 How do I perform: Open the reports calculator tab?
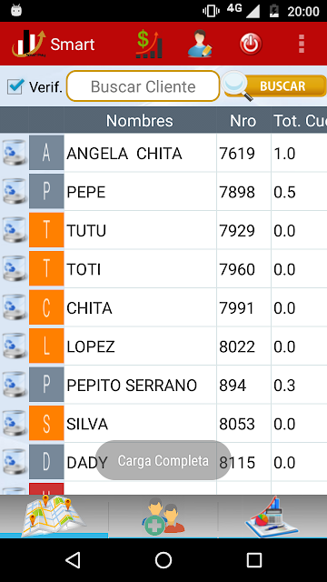tap(272, 516)
